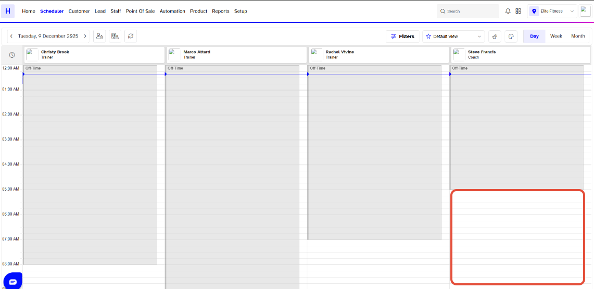Viewport: 594px width, 289px height.
Task: Open the Scheduler menu
Action: tap(52, 11)
